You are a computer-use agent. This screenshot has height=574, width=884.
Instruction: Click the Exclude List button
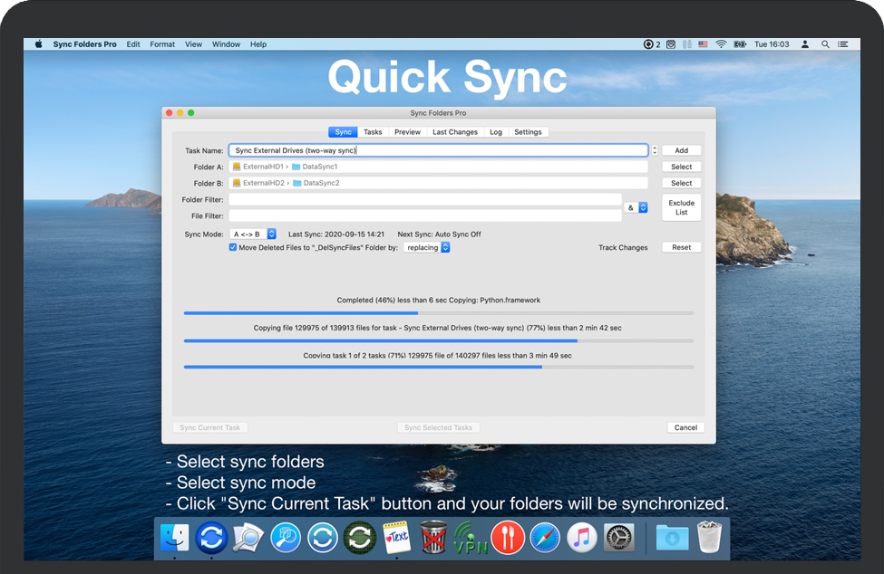pyautogui.click(x=681, y=207)
